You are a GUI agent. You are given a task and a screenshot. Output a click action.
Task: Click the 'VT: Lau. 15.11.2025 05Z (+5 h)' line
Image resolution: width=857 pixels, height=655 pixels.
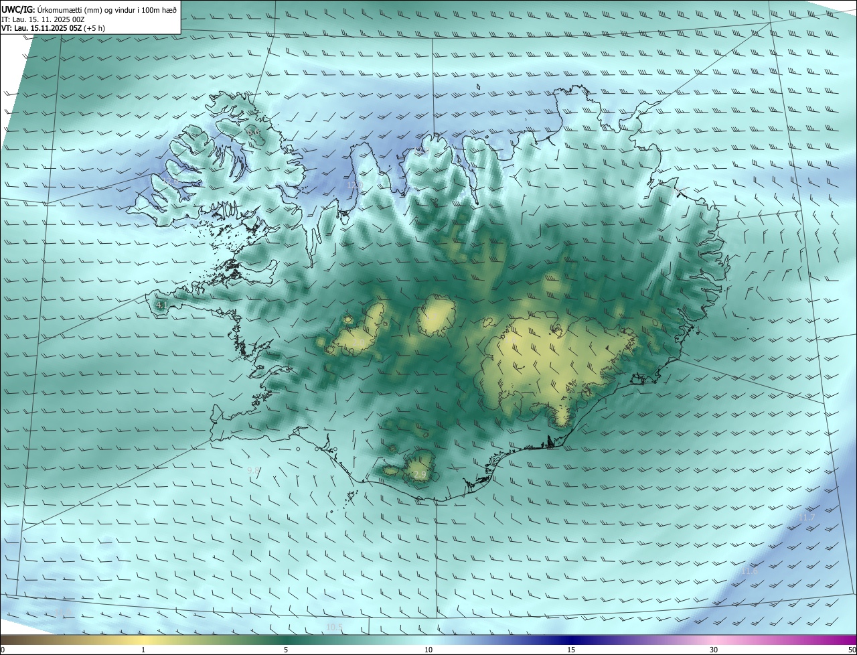[53, 28]
